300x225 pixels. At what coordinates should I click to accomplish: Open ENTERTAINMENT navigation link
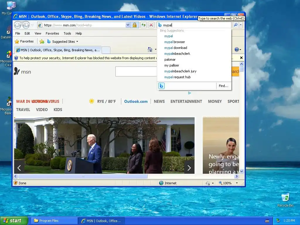pos(186,101)
